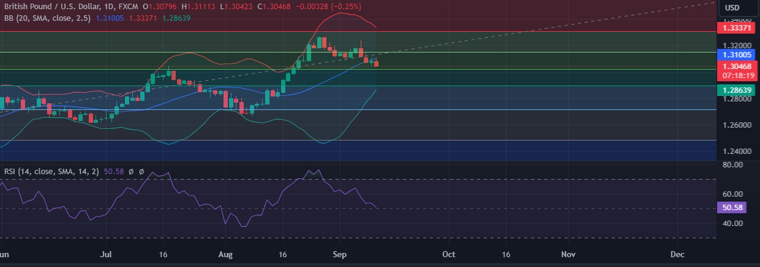
Task: Click the 40.00 RSI scale tick
Action: [732, 224]
